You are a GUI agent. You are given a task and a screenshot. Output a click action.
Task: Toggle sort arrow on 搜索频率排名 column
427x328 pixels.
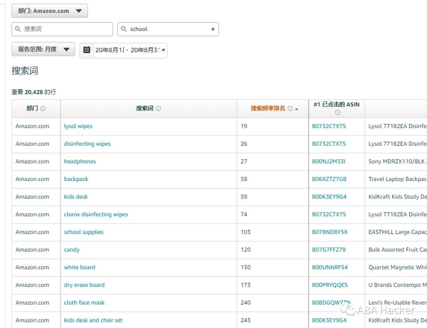[x=296, y=109]
